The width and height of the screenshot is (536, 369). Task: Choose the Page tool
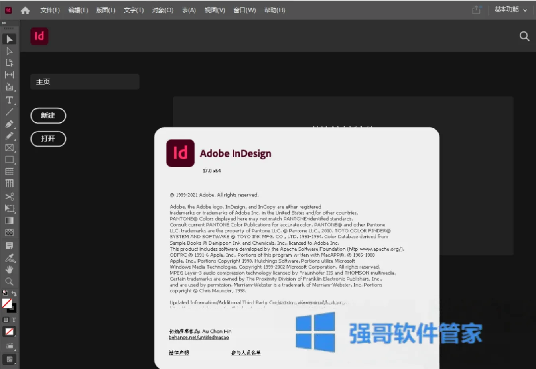pos(9,63)
